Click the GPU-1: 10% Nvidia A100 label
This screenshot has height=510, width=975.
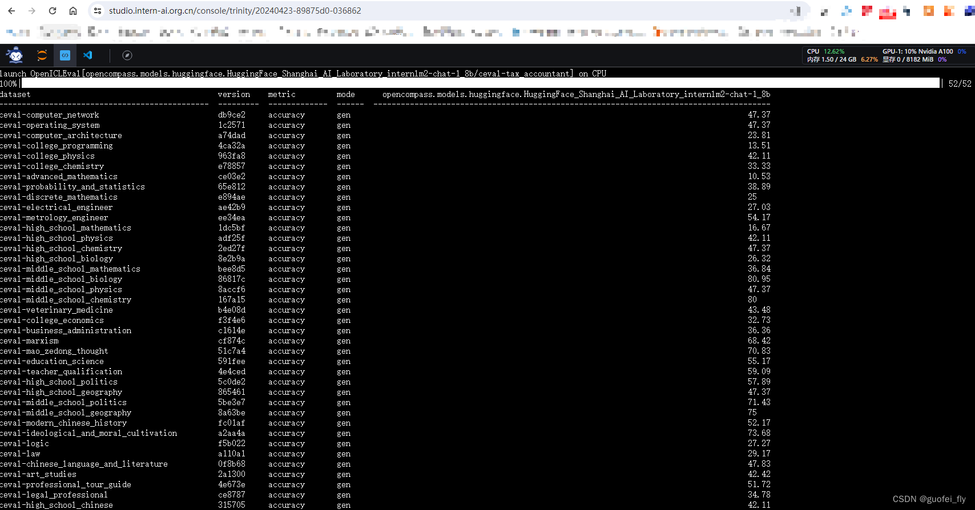[917, 51]
